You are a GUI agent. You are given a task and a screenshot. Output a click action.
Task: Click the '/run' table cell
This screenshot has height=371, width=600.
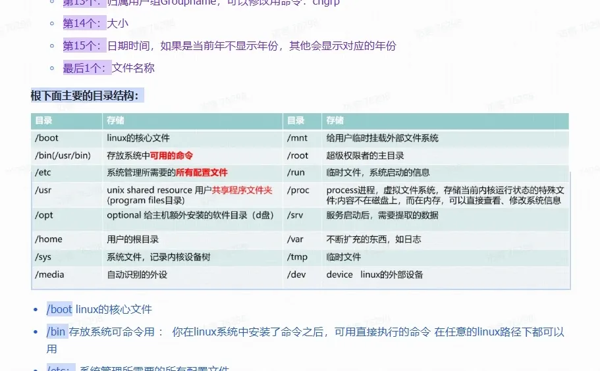click(302, 173)
